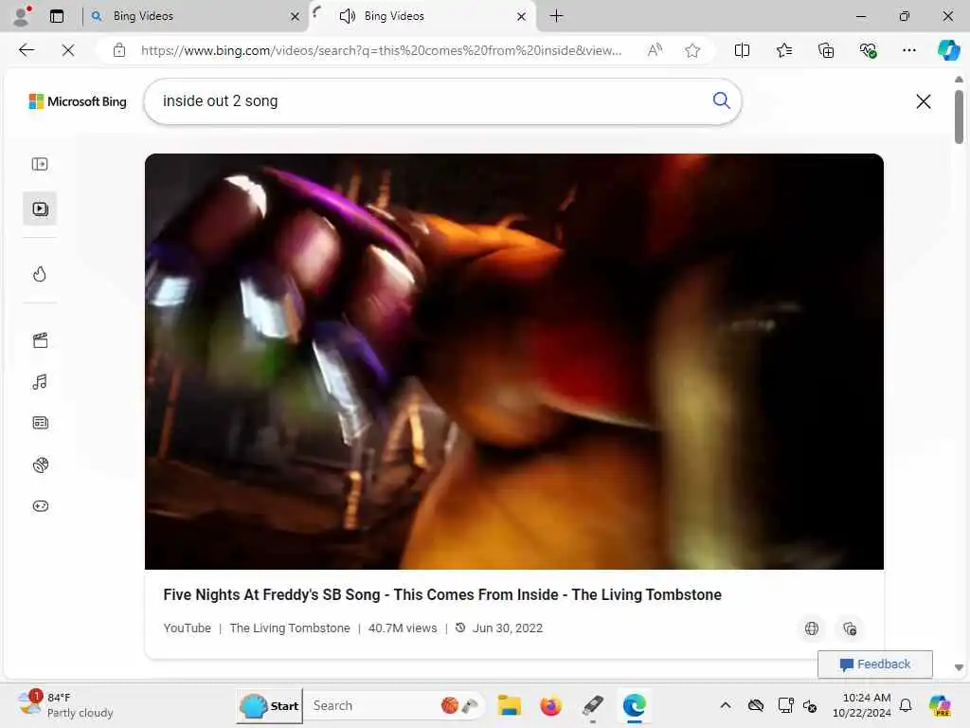Click the 'Jun 30, 2022' date text

(508, 628)
